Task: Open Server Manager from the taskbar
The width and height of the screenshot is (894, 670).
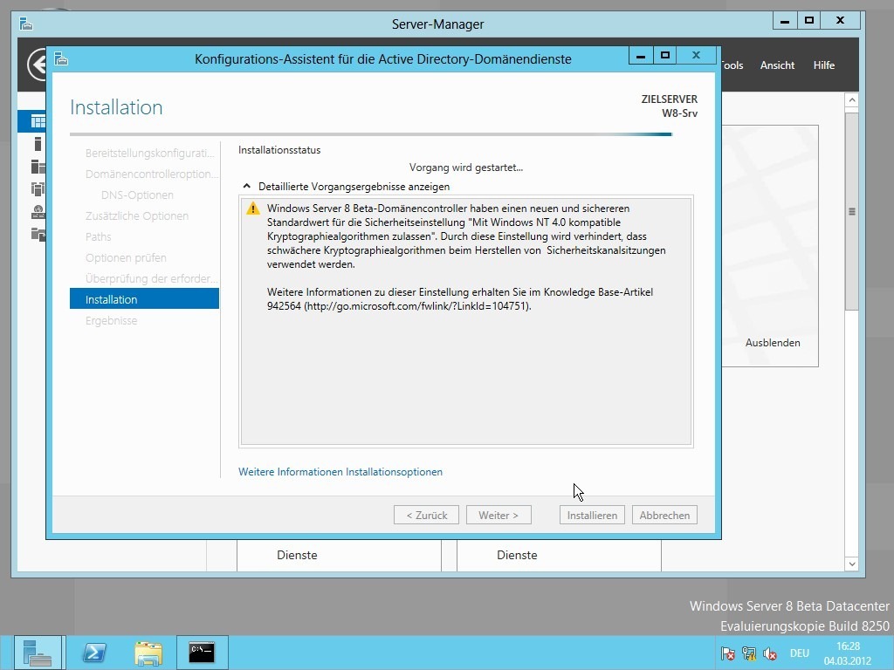Action: 38,653
